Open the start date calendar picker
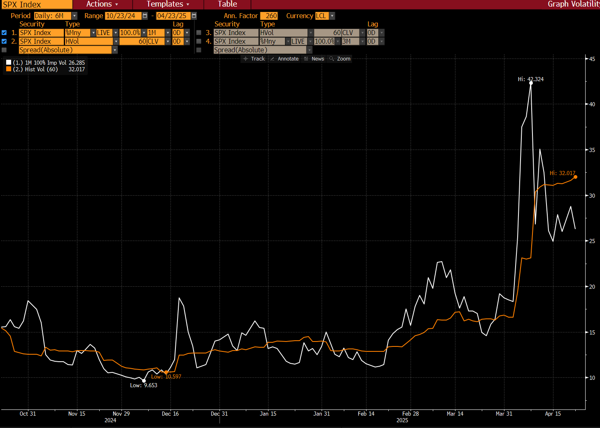 pos(145,16)
